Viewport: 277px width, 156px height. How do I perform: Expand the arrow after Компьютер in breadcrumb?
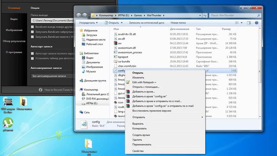116,16
